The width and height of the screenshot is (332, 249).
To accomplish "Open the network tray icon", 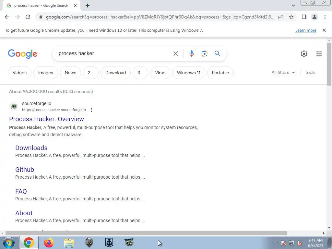I will [x=291, y=243].
